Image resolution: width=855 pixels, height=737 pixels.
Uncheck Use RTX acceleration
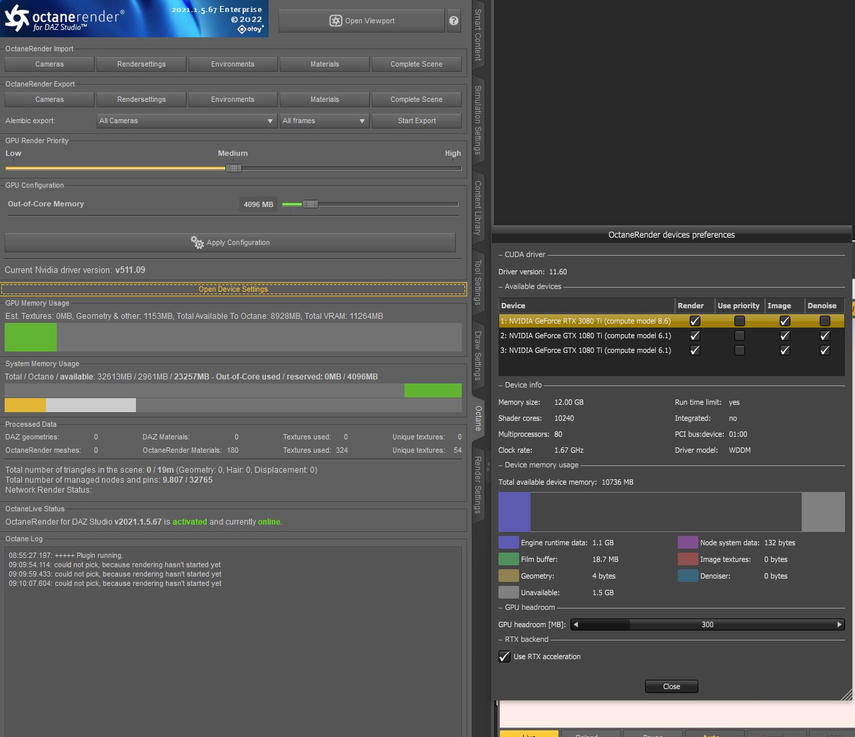point(504,656)
